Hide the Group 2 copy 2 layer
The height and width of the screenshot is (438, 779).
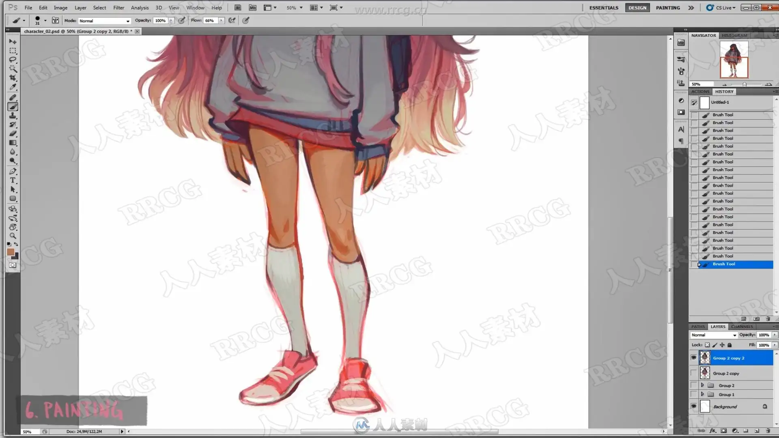[x=693, y=358]
